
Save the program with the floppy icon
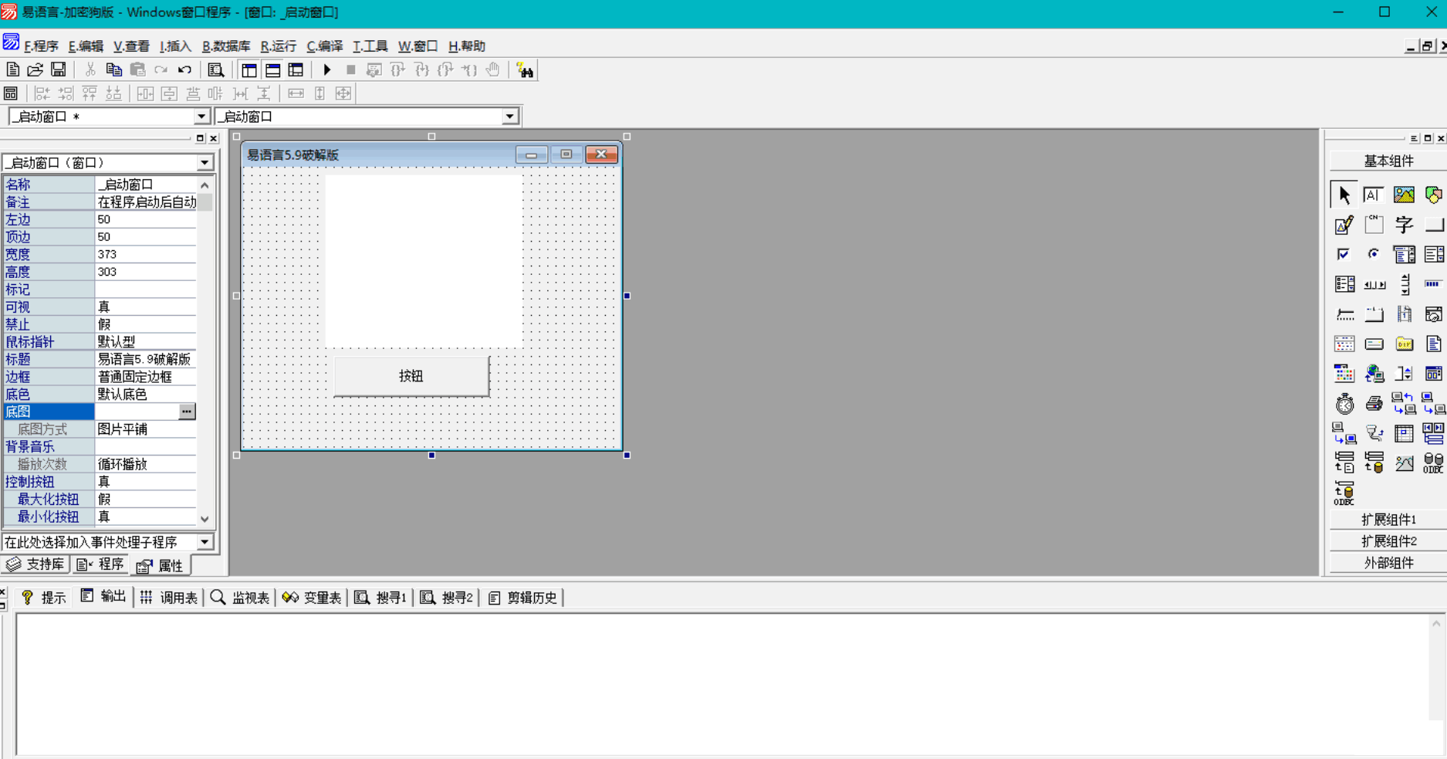pyautogui.click(x=58, y=69)
